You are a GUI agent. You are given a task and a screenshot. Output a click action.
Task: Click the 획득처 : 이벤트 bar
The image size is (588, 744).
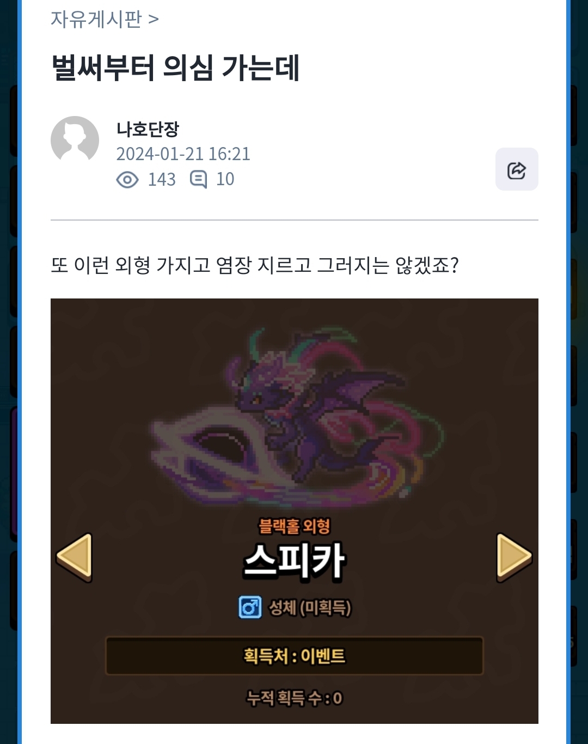point(294,656)
